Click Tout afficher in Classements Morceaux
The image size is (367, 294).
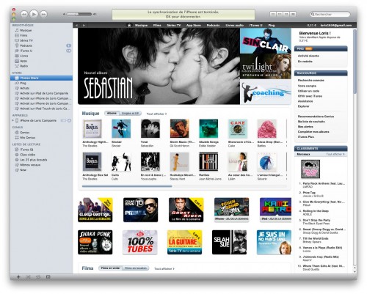pyautogui.click(x=335, y=154)
